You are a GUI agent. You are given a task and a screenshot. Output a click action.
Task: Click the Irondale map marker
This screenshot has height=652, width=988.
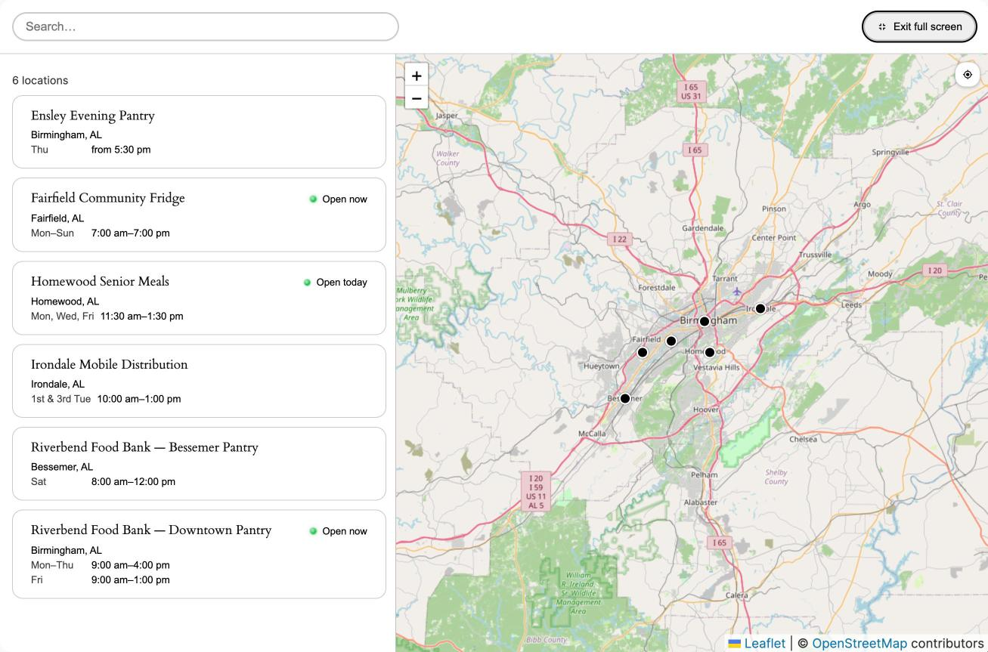pyautogui.click(x=760, y=308)
